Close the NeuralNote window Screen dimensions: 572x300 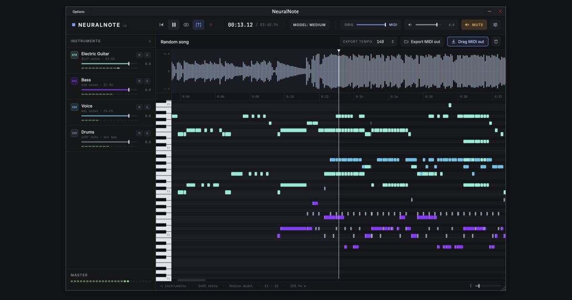[x=500, y=11]
